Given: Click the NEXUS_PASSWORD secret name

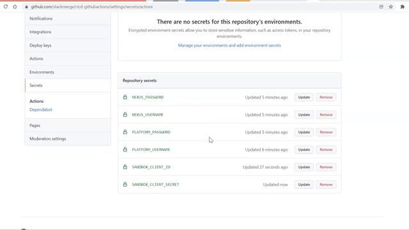Looking at the screenshot, I should 148,97.
